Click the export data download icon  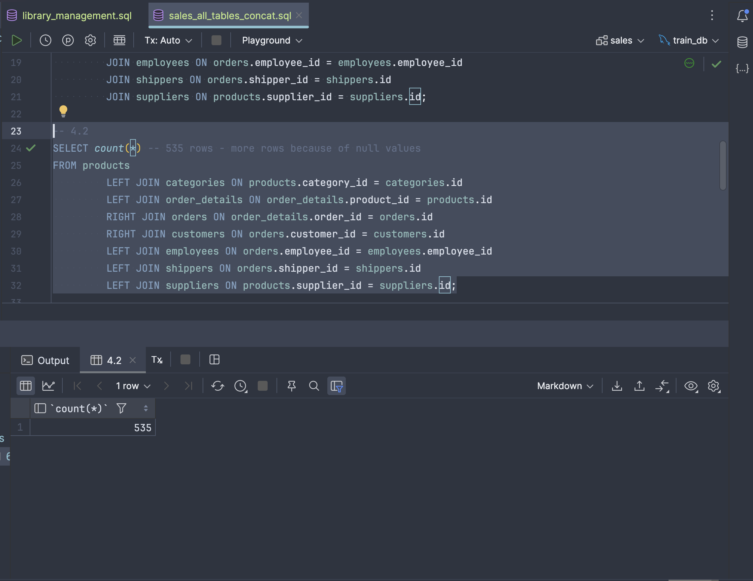click(617, 385)
